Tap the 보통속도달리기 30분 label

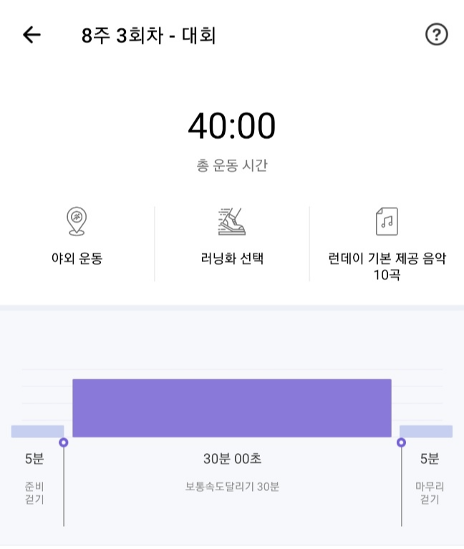pos(232,487)
